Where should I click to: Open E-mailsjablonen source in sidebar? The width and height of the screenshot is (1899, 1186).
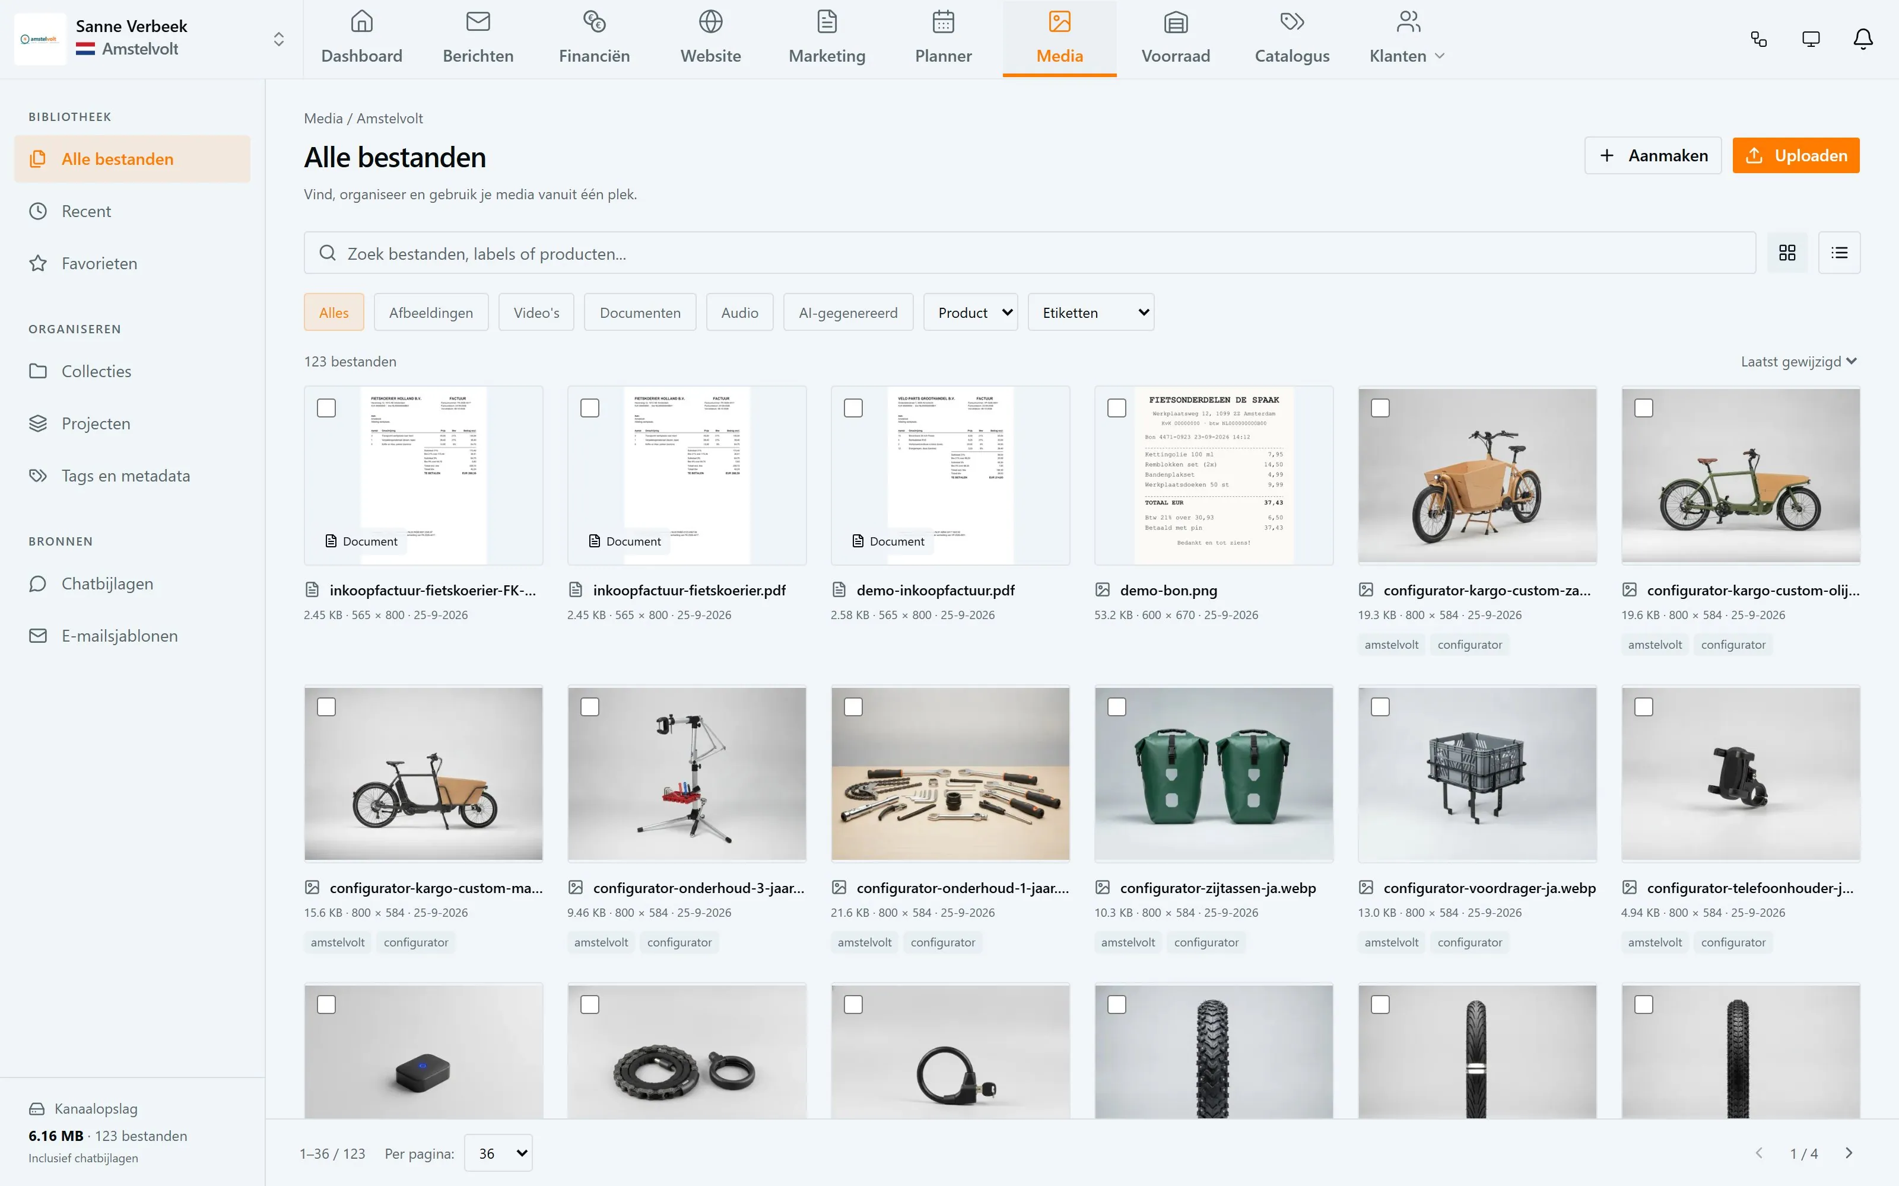click(x=132, y=635)
